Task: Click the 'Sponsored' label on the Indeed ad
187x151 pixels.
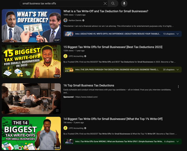Action: 68,97
